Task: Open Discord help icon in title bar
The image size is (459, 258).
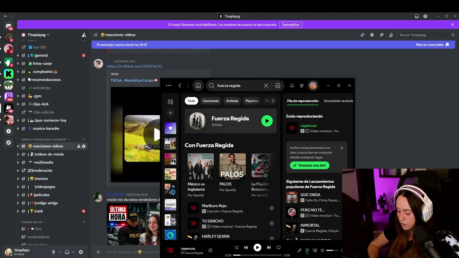Action: [x=425, y=16]
